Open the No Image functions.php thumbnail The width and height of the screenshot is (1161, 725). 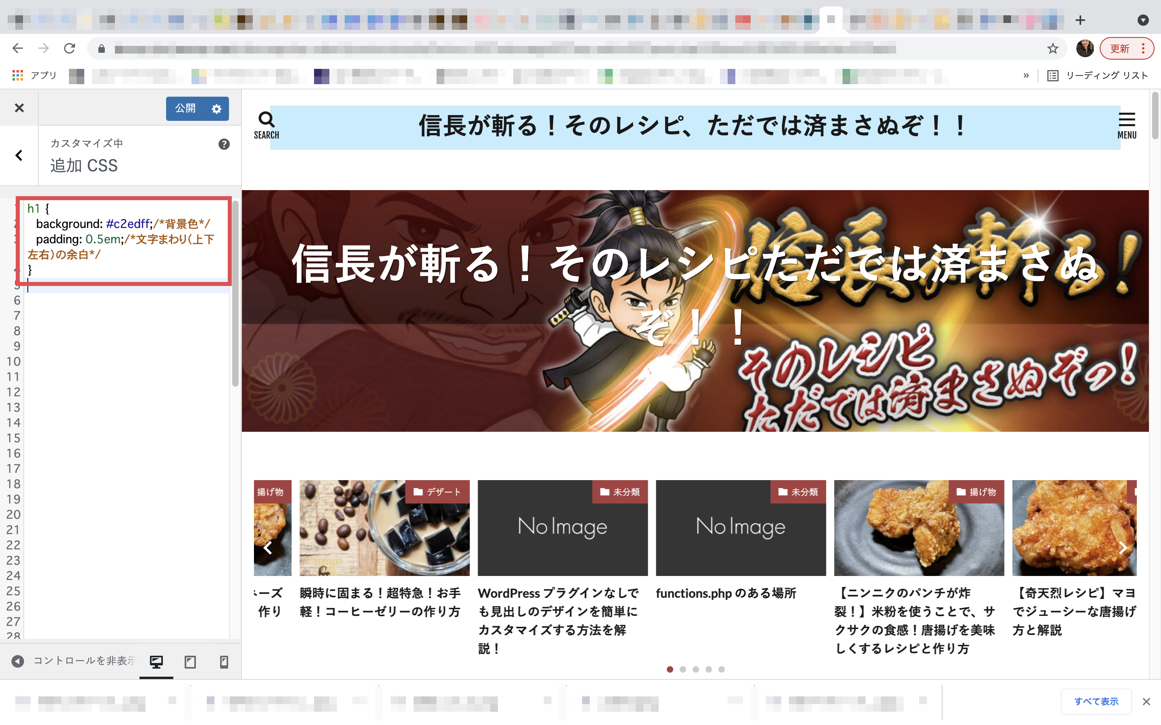point(741,528)
